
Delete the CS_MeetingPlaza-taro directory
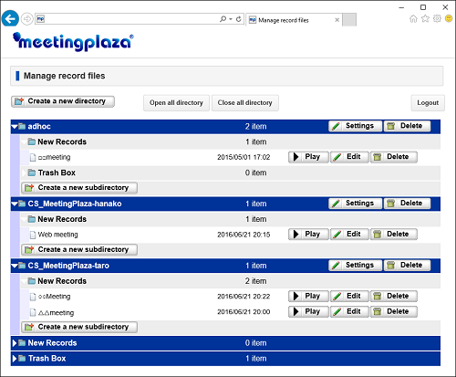[407, 266]
